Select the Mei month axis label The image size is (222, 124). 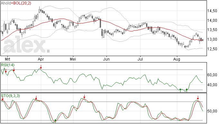coord(73,59)
